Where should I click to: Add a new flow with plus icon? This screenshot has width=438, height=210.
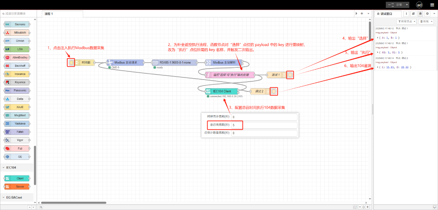click(362, 13)
